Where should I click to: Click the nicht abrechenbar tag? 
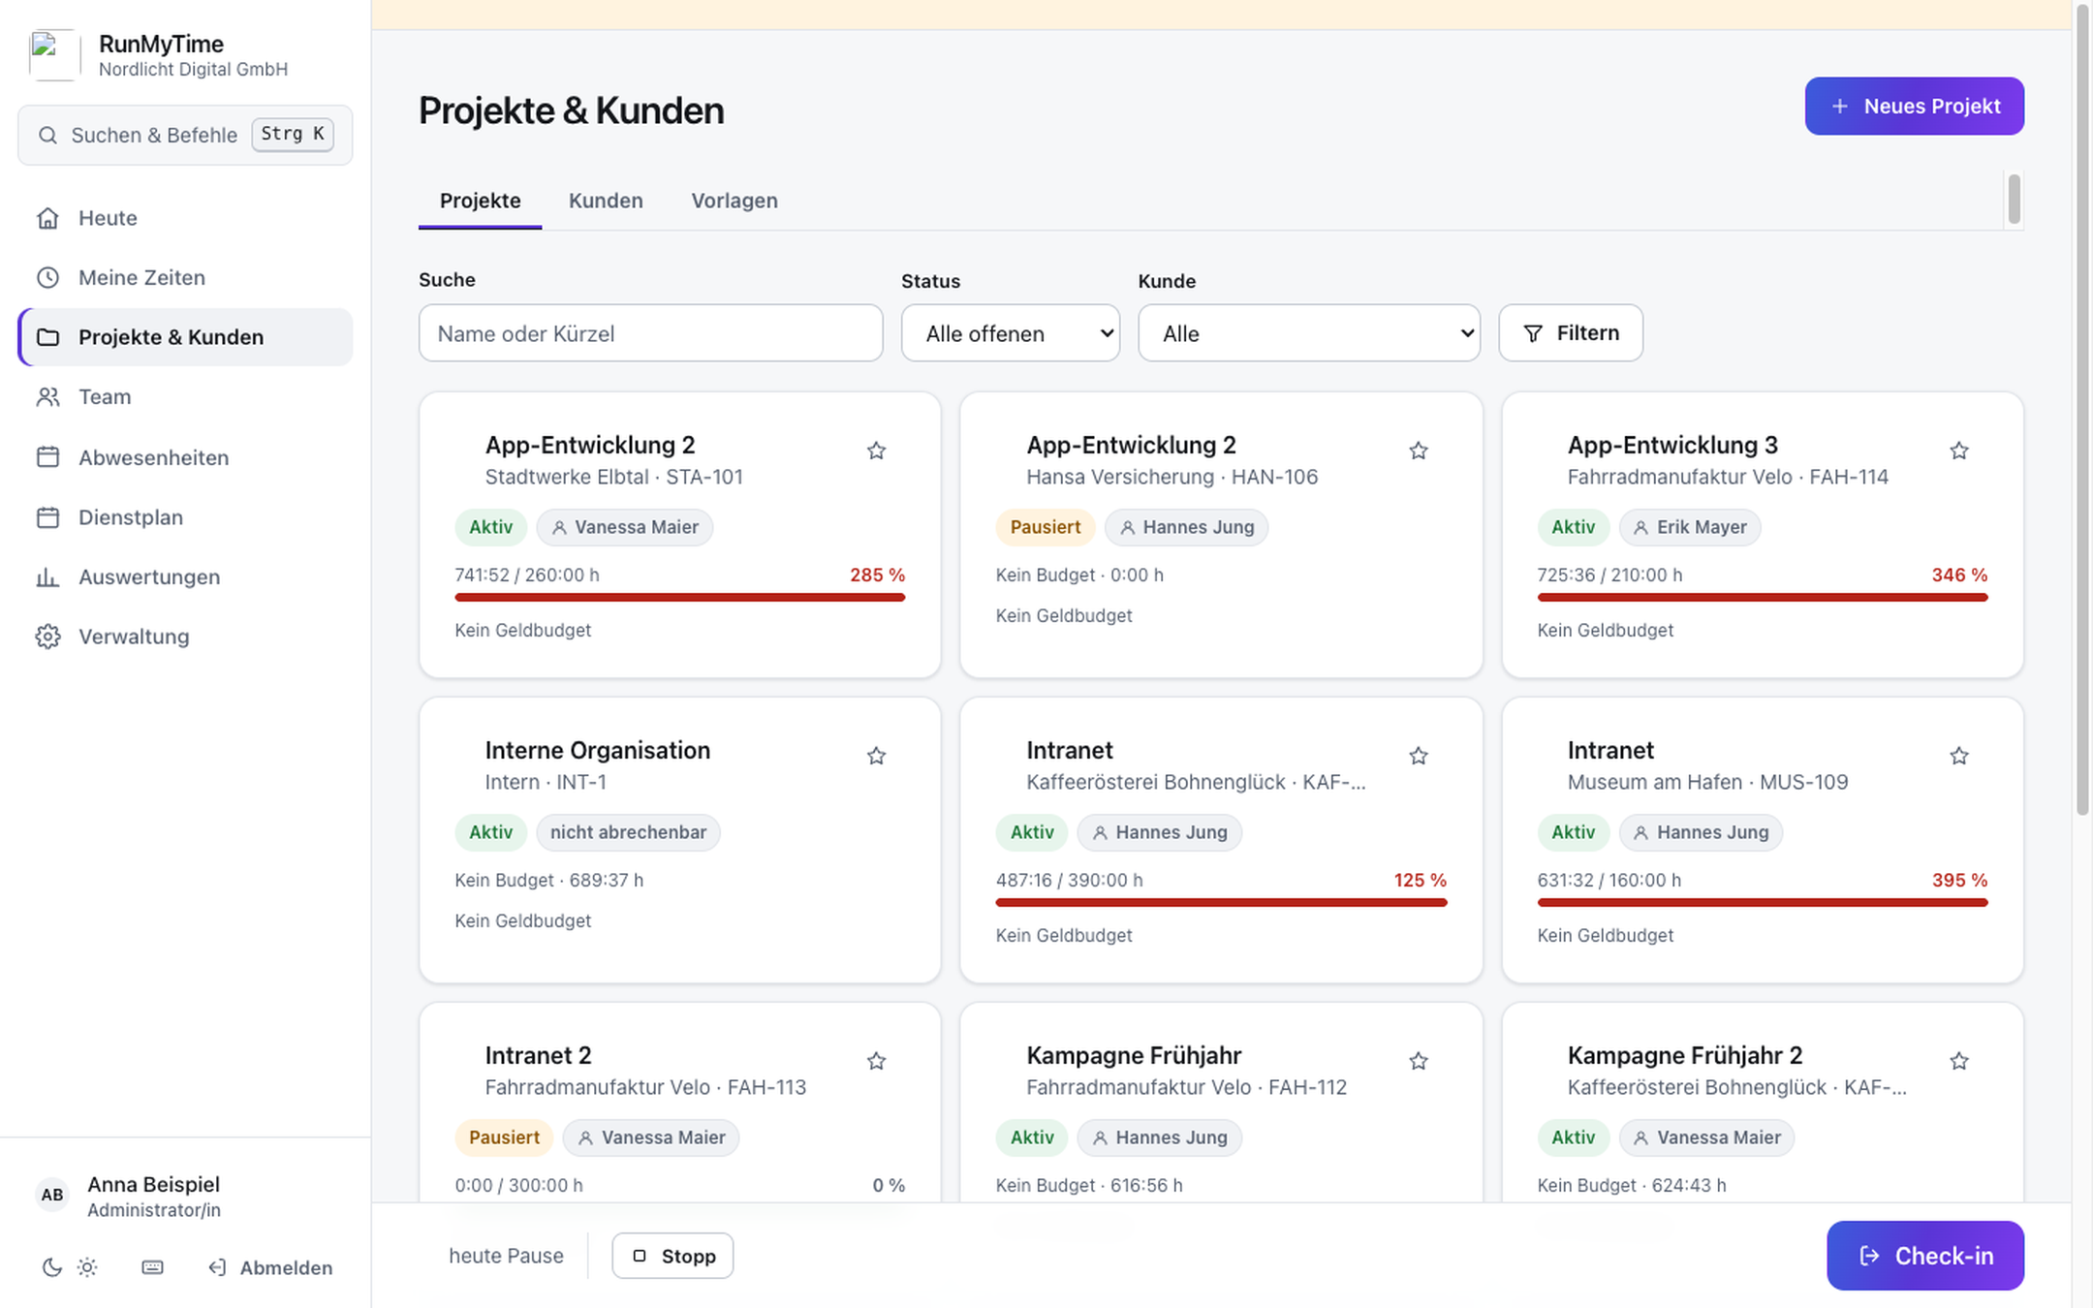click(628, 832)
